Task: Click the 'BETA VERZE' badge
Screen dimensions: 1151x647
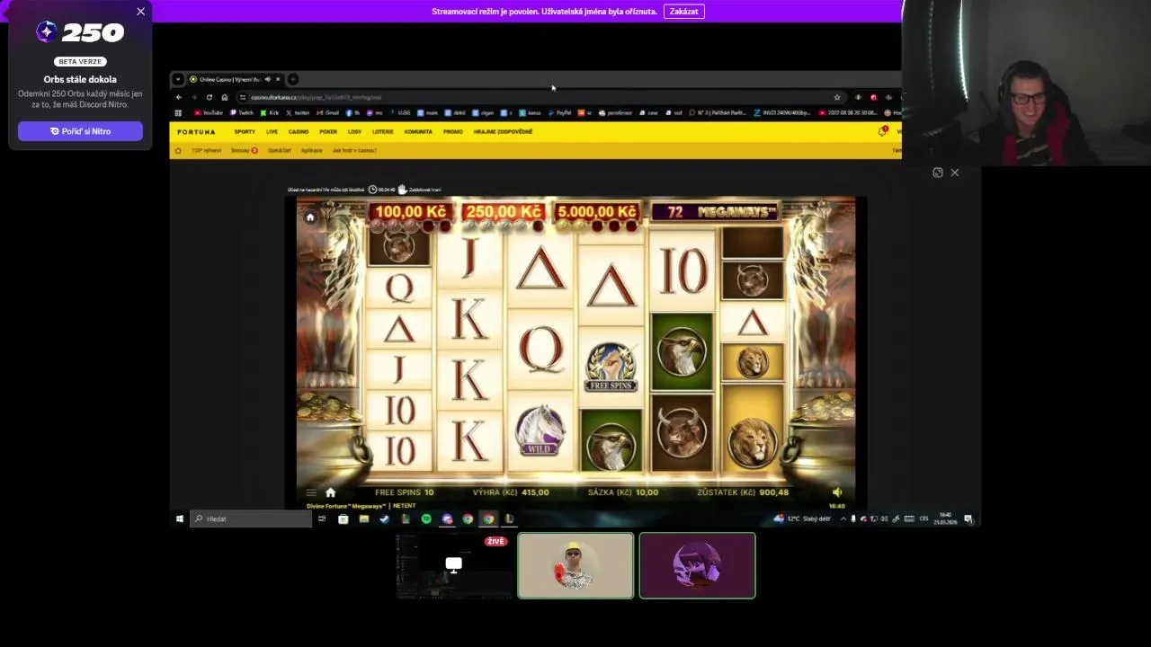Action: tap(80, 62)
